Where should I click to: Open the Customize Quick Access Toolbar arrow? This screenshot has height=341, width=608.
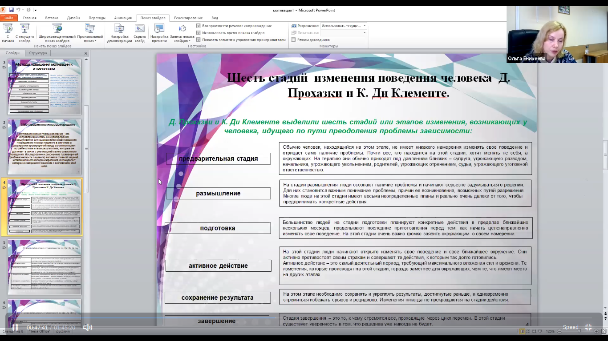(36, 9)
